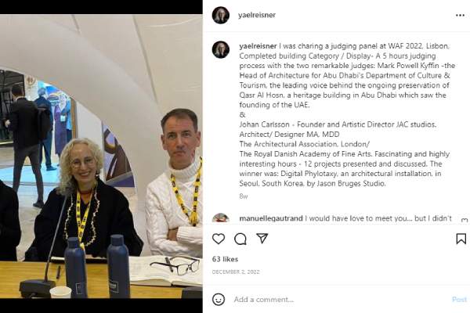Like manuellegautrand's comment with small heart
The height and width of the screenshot is (313, 470).
465,220
